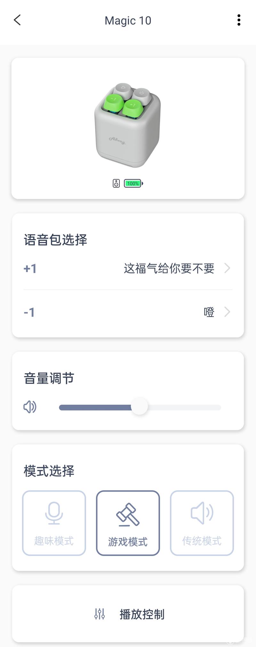Tap the 噔 voice pack value
The height and width of the screenshot is (647, 256).
pyautogui.click(x=209, y=312)
